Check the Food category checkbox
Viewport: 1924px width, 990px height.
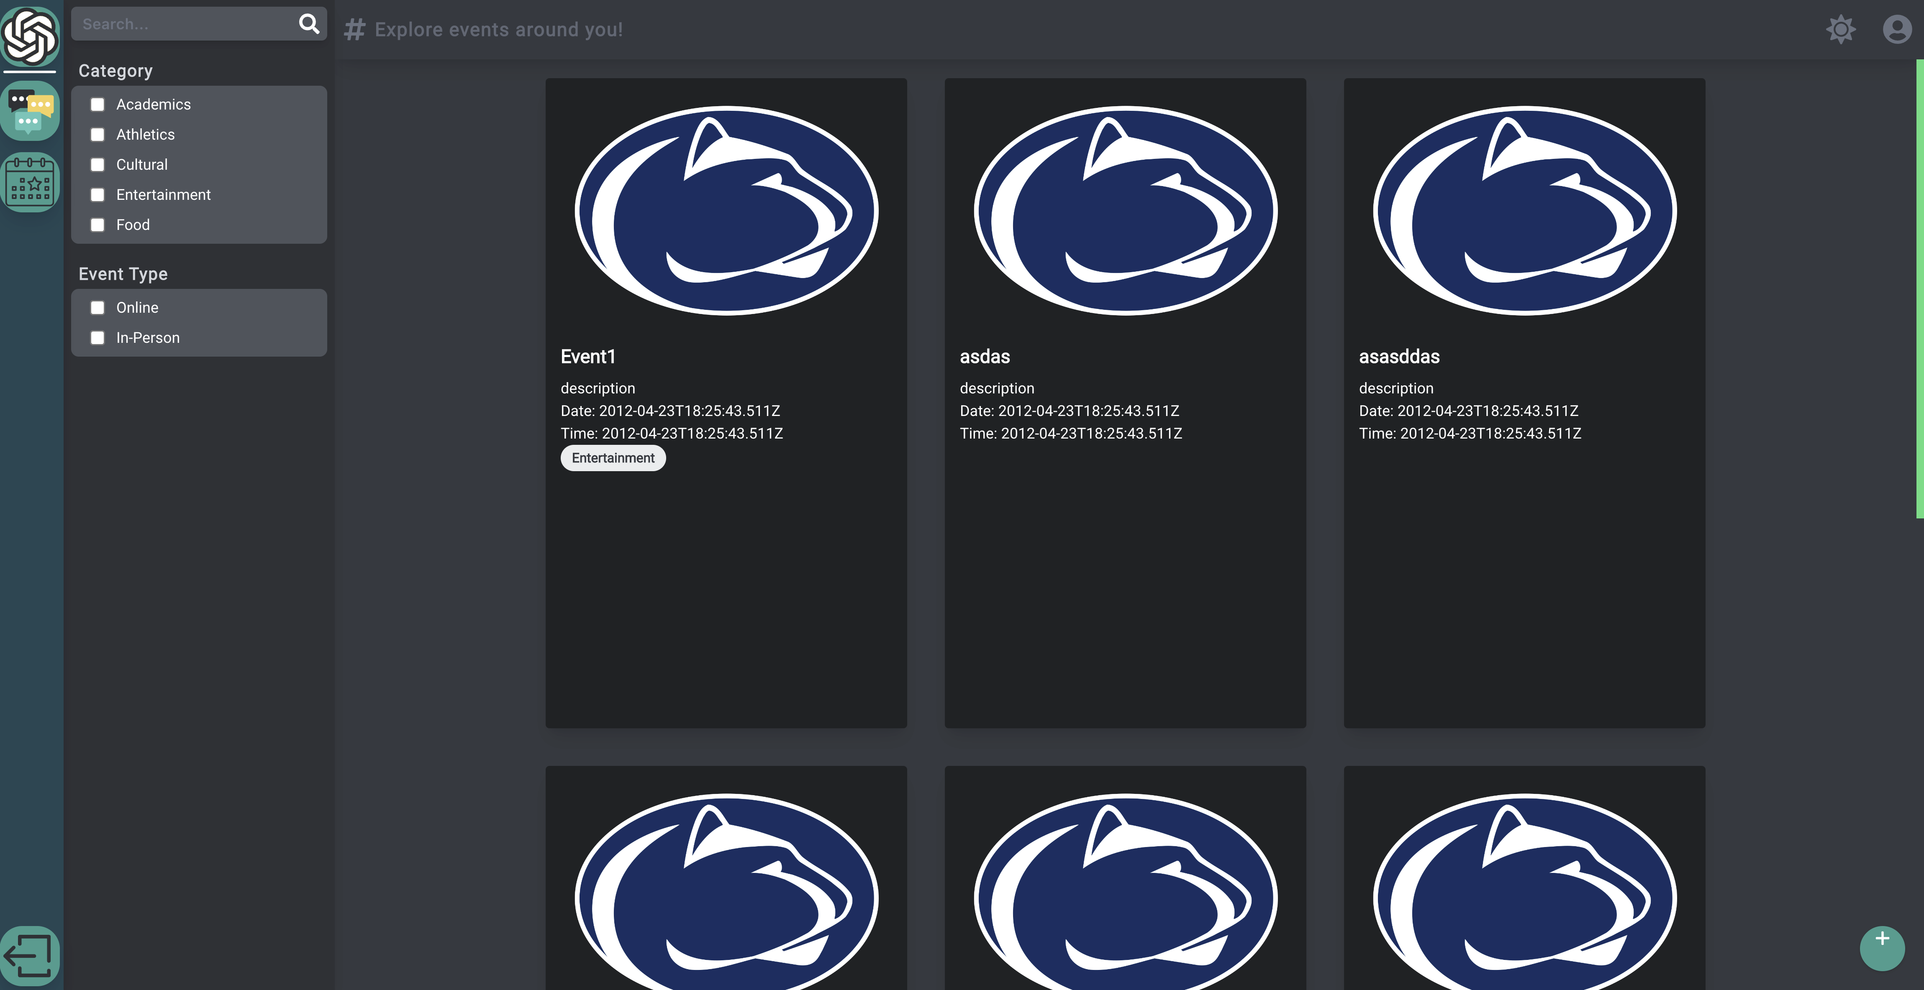click(x=97, y=225)
